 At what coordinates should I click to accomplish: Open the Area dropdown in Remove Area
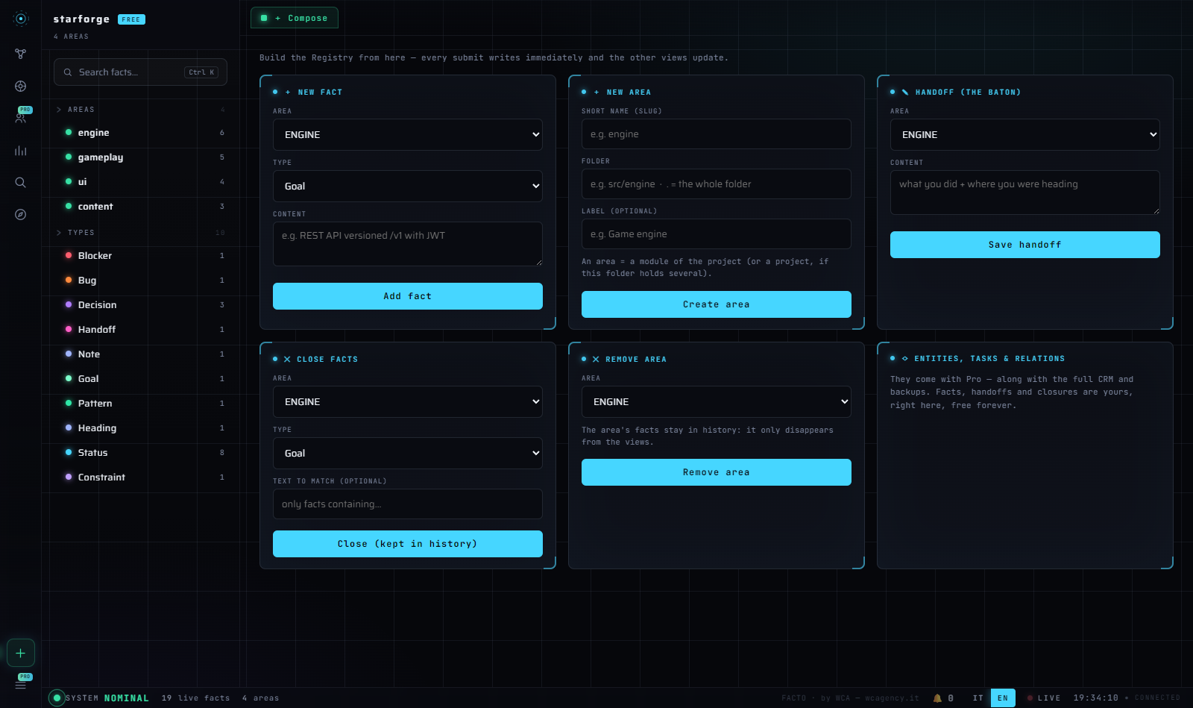pyautogui.click(x=717, y=402)
